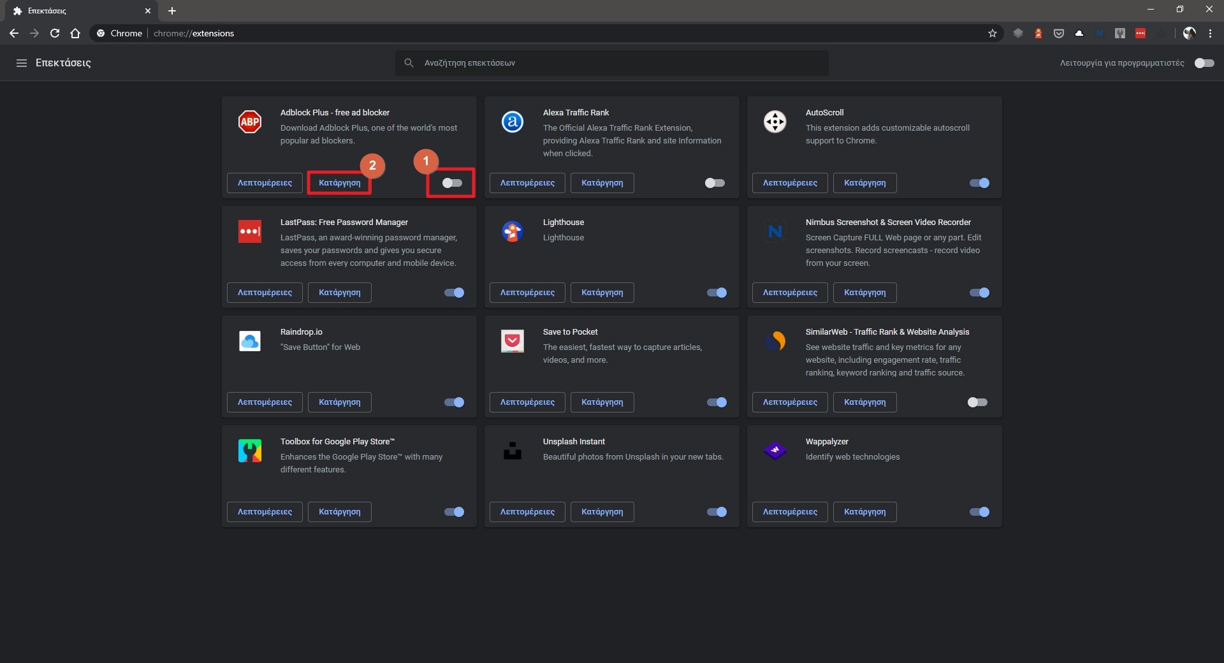Image resolution: width=1224 pixels, height=663 pixels.
Task: Bookmark this page with star icon
Action: coord(992,33)
